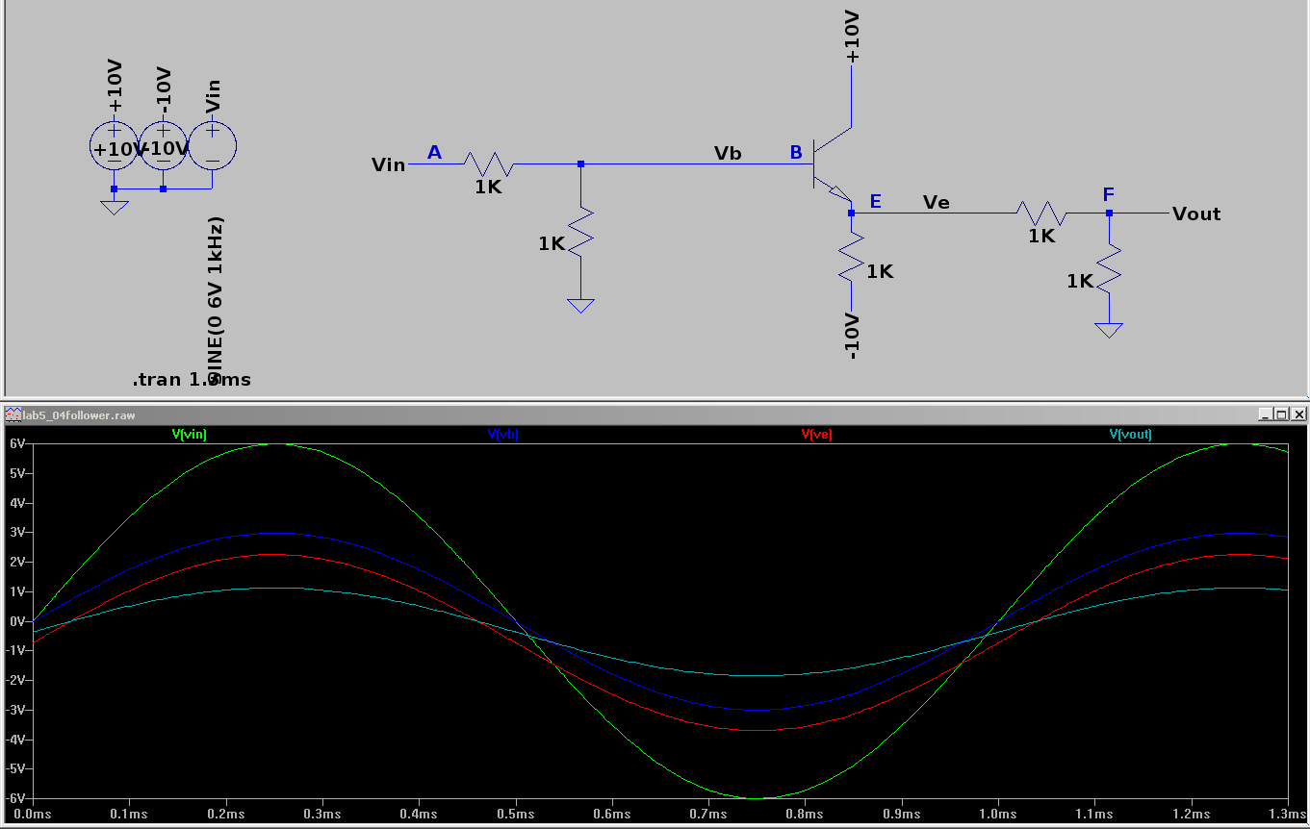Screen dimensions: 1310x829
Task: Click the .tran simulation directive text
Action: tap(192, 380)
